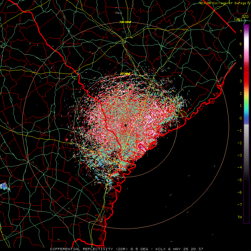
Task: Click the scale value "-5" on the legend
Action: point(240,180)
